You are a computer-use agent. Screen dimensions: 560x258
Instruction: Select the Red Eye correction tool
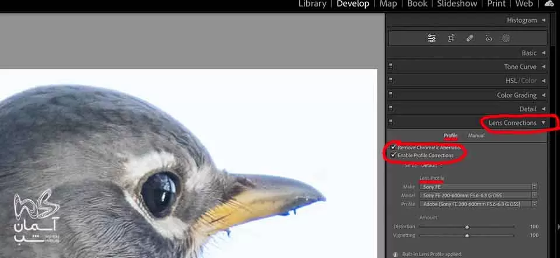point(489,39)
